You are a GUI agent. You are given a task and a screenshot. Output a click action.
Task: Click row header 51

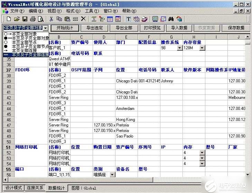[x=9, y=147]
